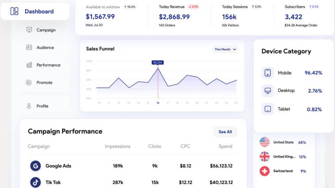Click the Google Ads logo icon
335x188 pixels.
click(x=35, y=166)
